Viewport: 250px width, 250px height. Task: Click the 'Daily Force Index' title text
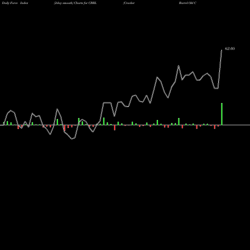coord(15,3)
